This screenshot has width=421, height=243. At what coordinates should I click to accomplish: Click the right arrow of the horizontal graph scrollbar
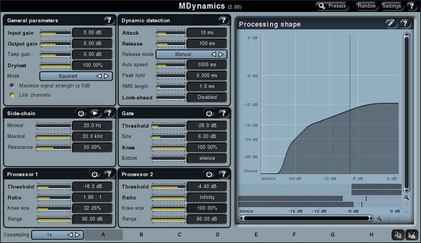click(371, 218)
